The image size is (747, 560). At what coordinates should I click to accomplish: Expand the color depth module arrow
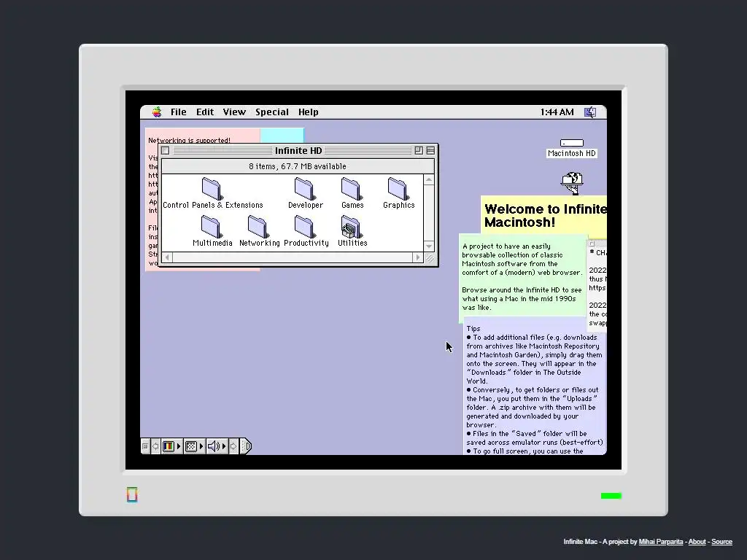(x=179, y=446)
